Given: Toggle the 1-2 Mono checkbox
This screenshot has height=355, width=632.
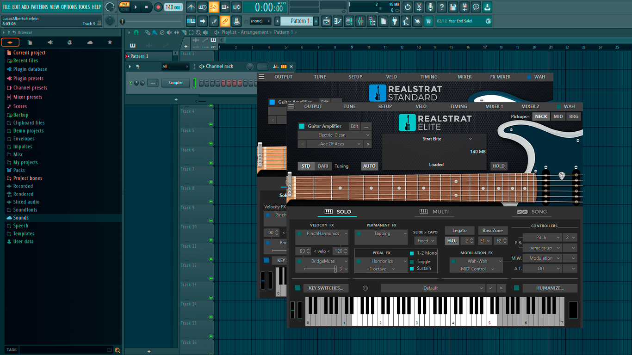Looking at the screenshot, I should pyautogui.click(x=412, y=253).
